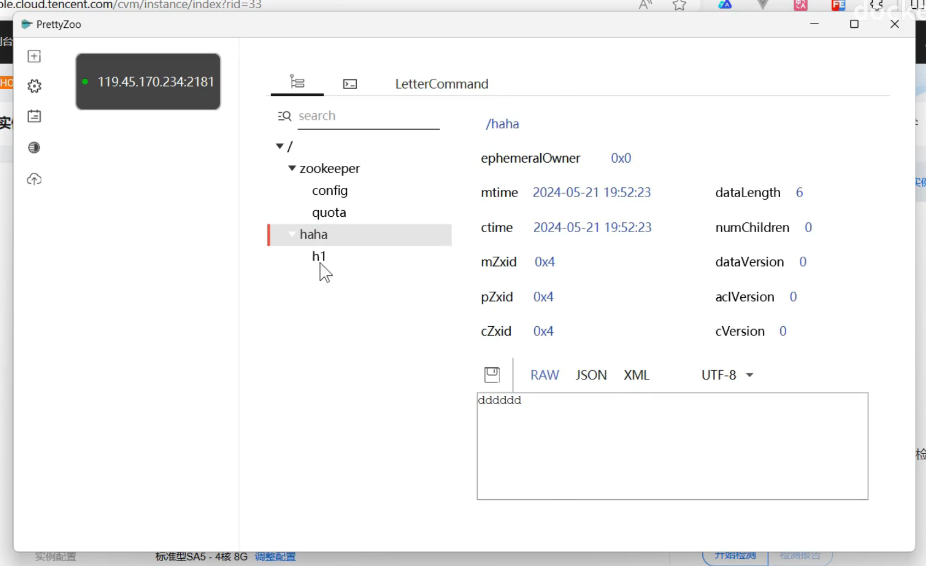Click into the node data text area
Screen dimensions: 926x566
coord(672,446)
